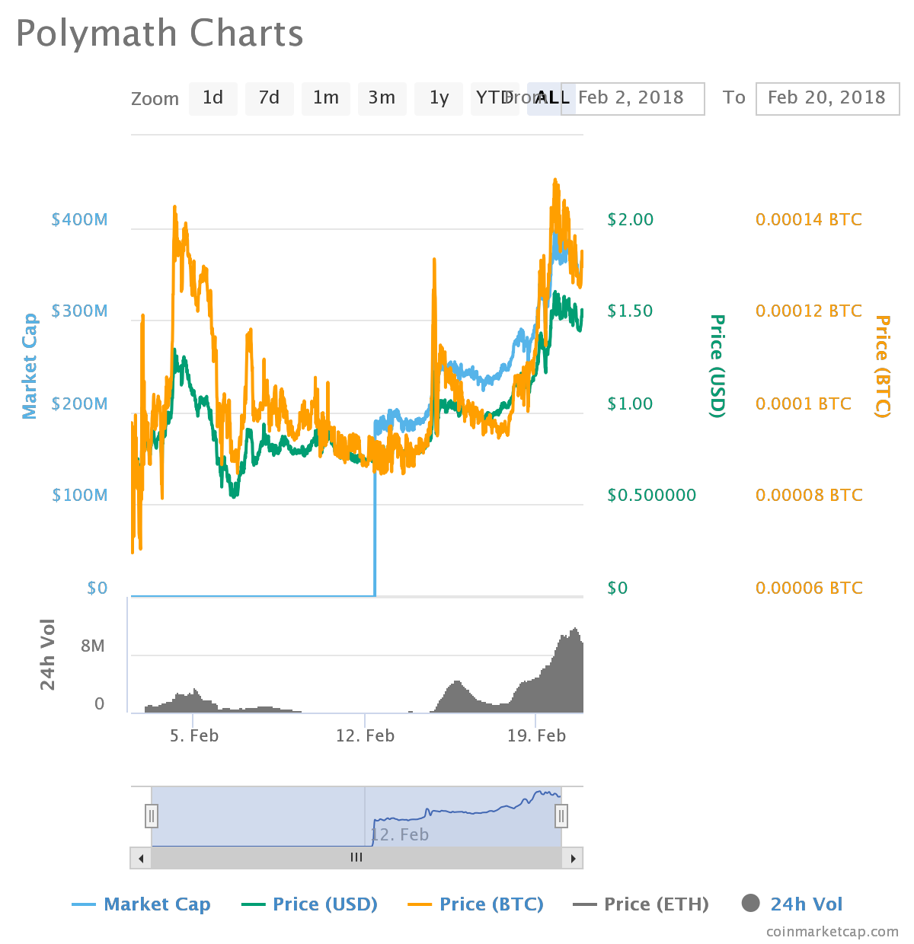Click the $1.00 USD axis label
This screenshot has height=944, width=914.
click(631, 404)
